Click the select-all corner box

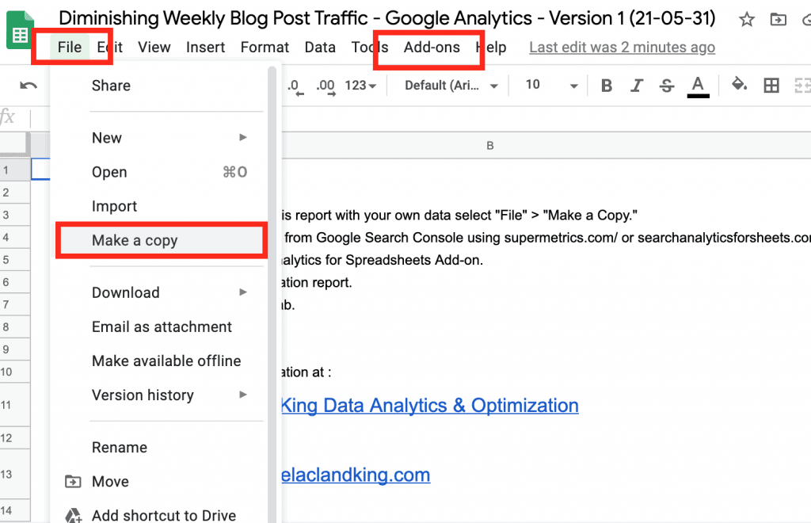tap(15, 144)
